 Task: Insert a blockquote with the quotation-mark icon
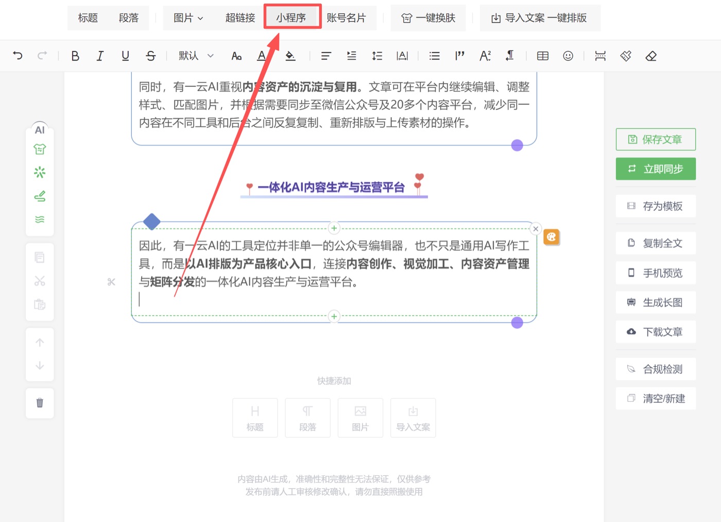coord(460,56)
